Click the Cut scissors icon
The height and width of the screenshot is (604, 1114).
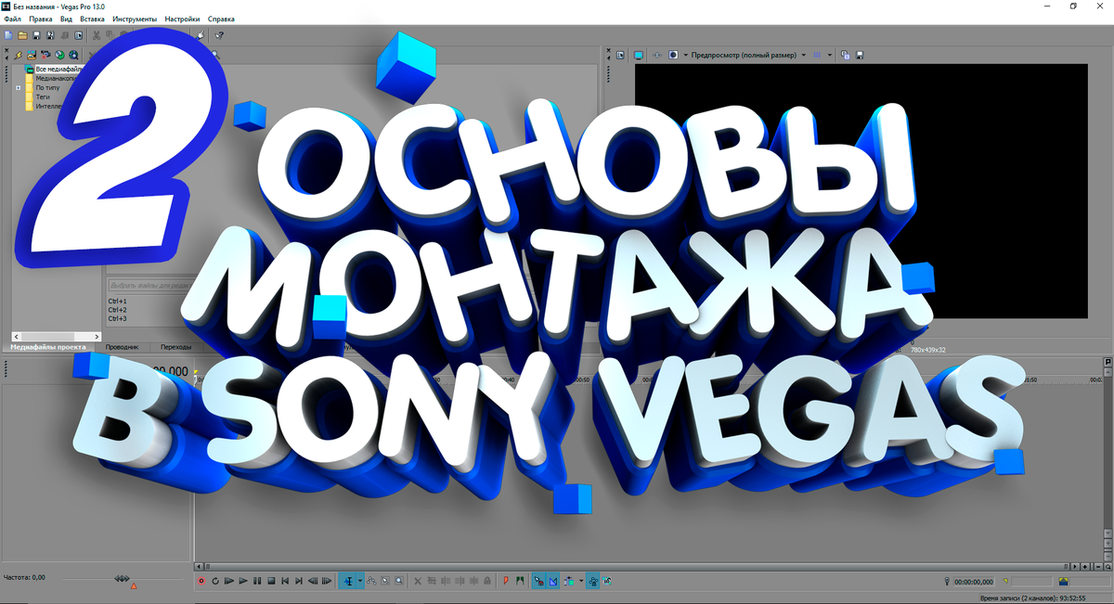coord(96,35)
